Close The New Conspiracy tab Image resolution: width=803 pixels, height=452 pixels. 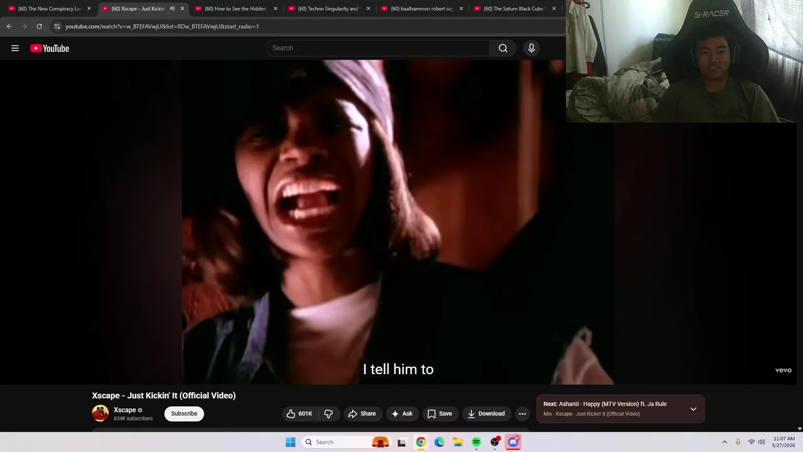point(89,9)
